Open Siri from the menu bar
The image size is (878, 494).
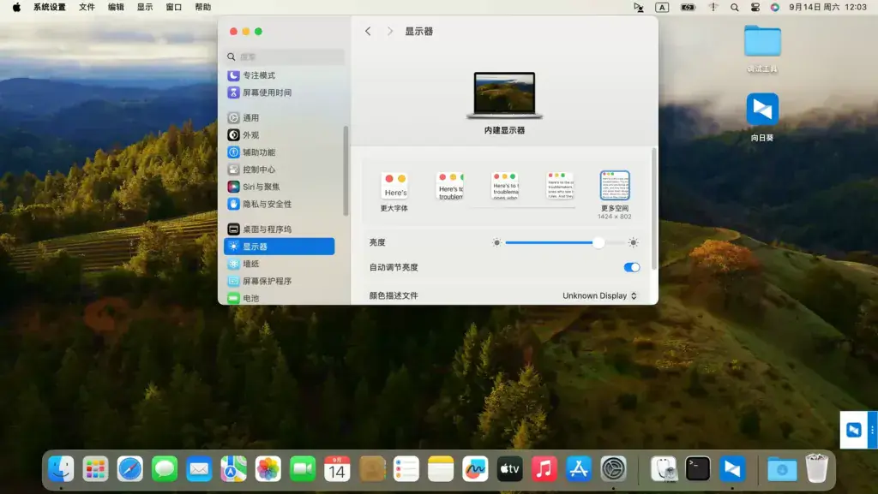pos(774,7)
